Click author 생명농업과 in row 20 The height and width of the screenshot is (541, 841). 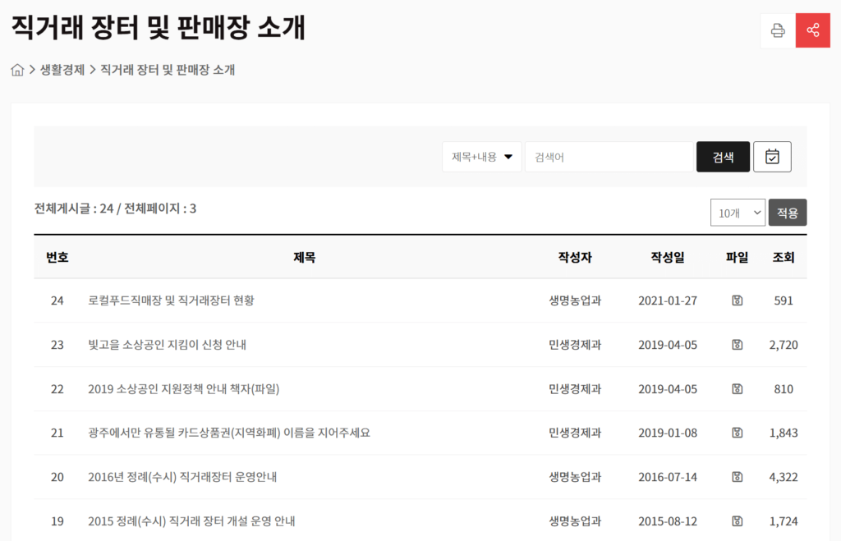pyautogui.click(x=575, y=477)
